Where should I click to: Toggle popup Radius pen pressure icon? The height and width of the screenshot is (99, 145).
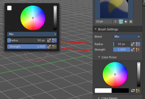pos(49,40)
